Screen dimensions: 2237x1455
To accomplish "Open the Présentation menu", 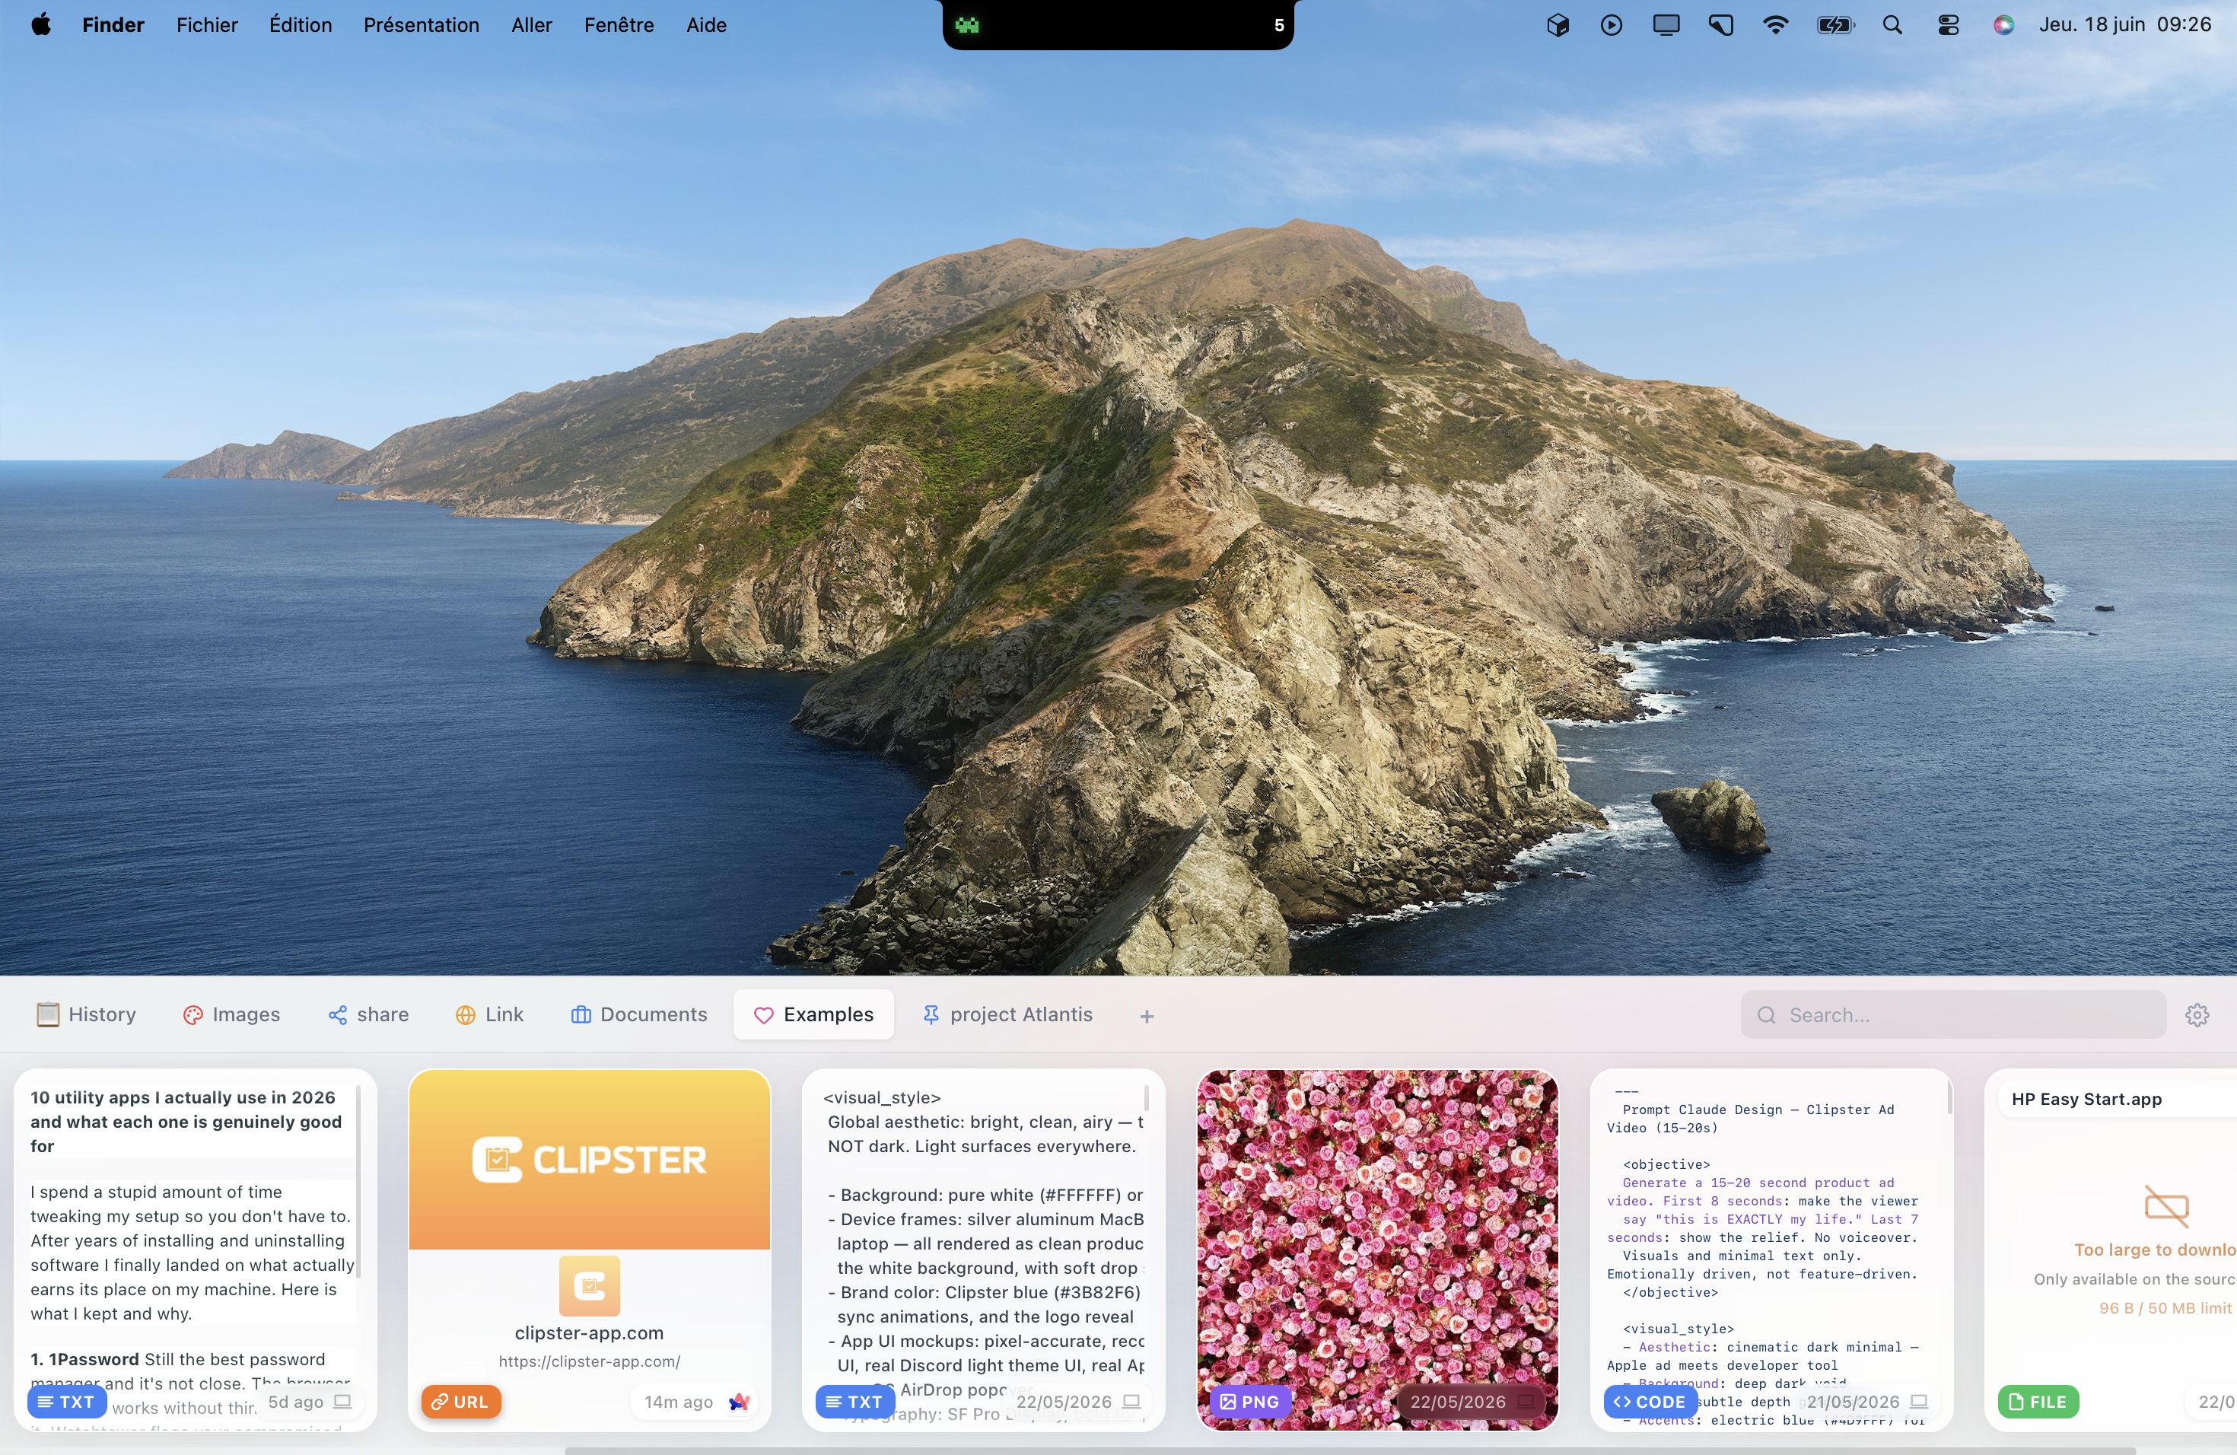I will point(421,25).
